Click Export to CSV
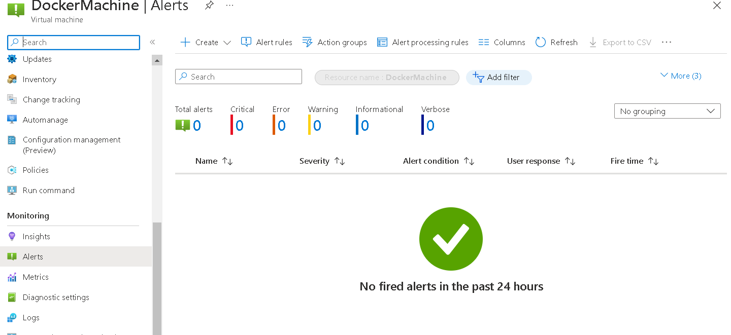Image resolution: width=731 pixels, height=335 pixels. click(x=619, y=42)
